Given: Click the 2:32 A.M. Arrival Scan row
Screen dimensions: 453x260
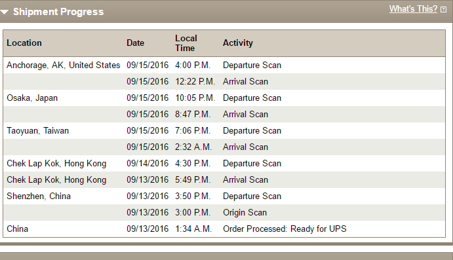Looking at the screenshot, I should [x=224, y=147].
